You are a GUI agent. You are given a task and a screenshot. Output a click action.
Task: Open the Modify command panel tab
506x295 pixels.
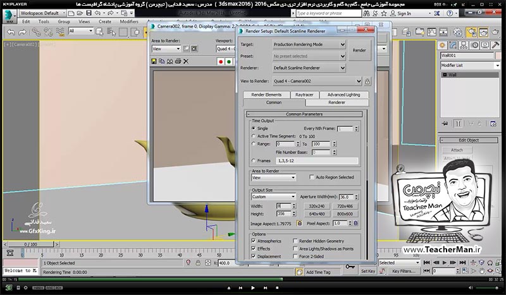(x=453, y=45)
